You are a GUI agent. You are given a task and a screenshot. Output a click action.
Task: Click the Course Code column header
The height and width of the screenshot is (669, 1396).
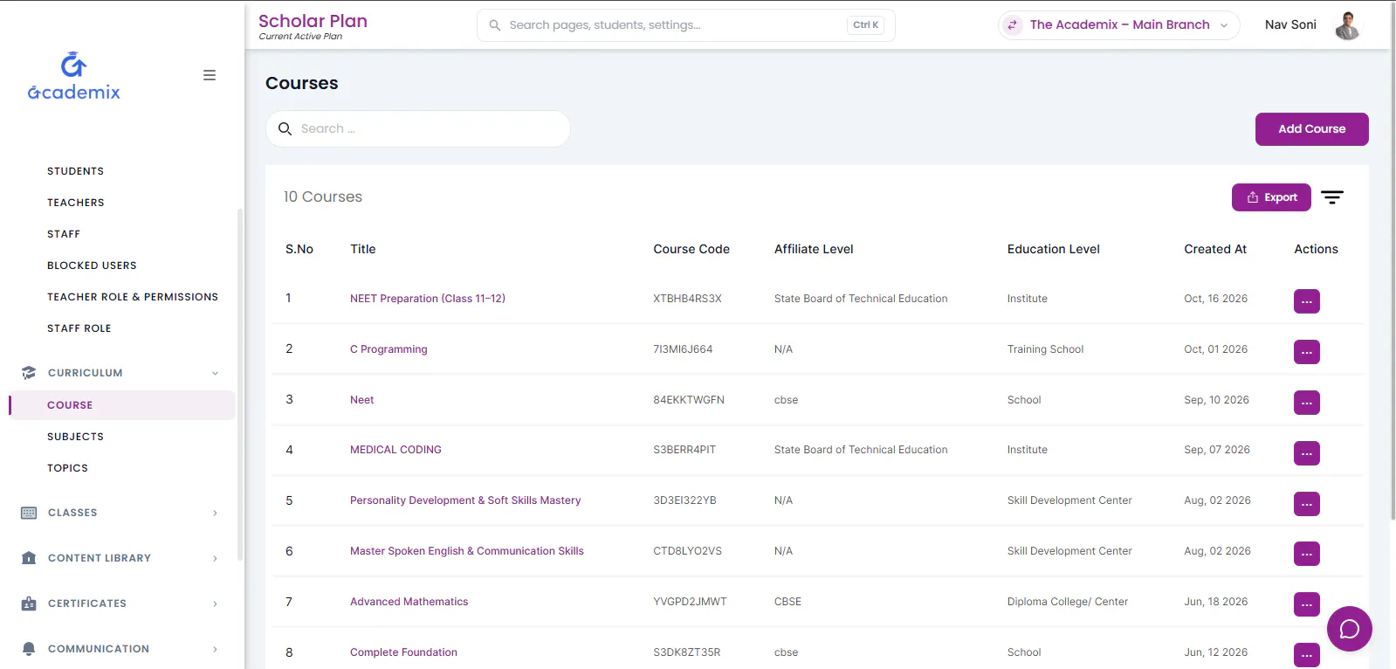click(x=691, y=249)
